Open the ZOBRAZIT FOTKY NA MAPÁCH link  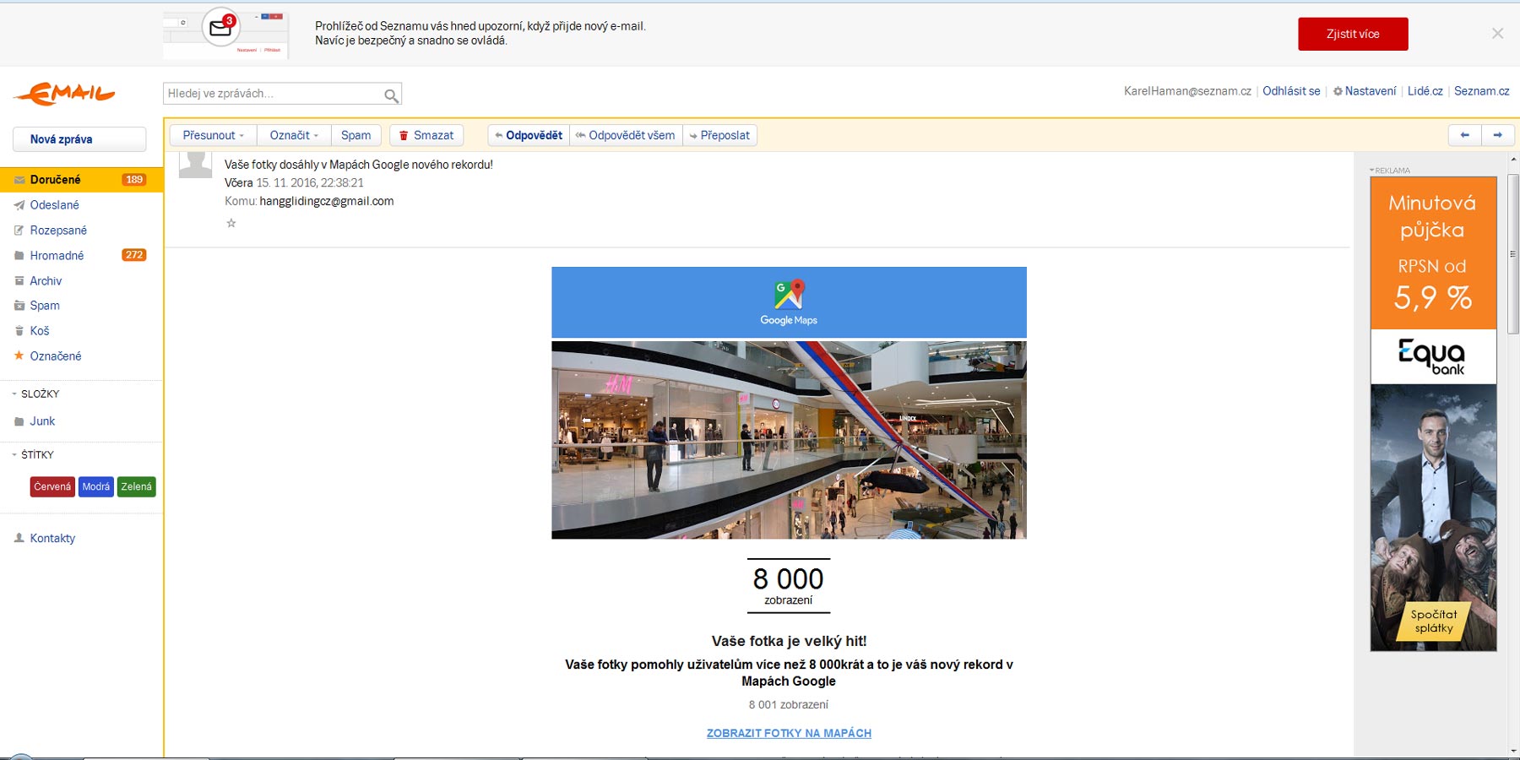click(x=789, y=733)
